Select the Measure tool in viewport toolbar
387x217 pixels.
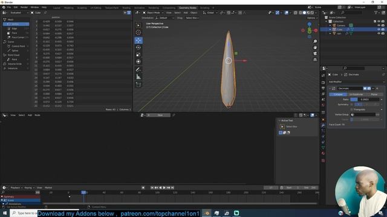coord(138,77)
